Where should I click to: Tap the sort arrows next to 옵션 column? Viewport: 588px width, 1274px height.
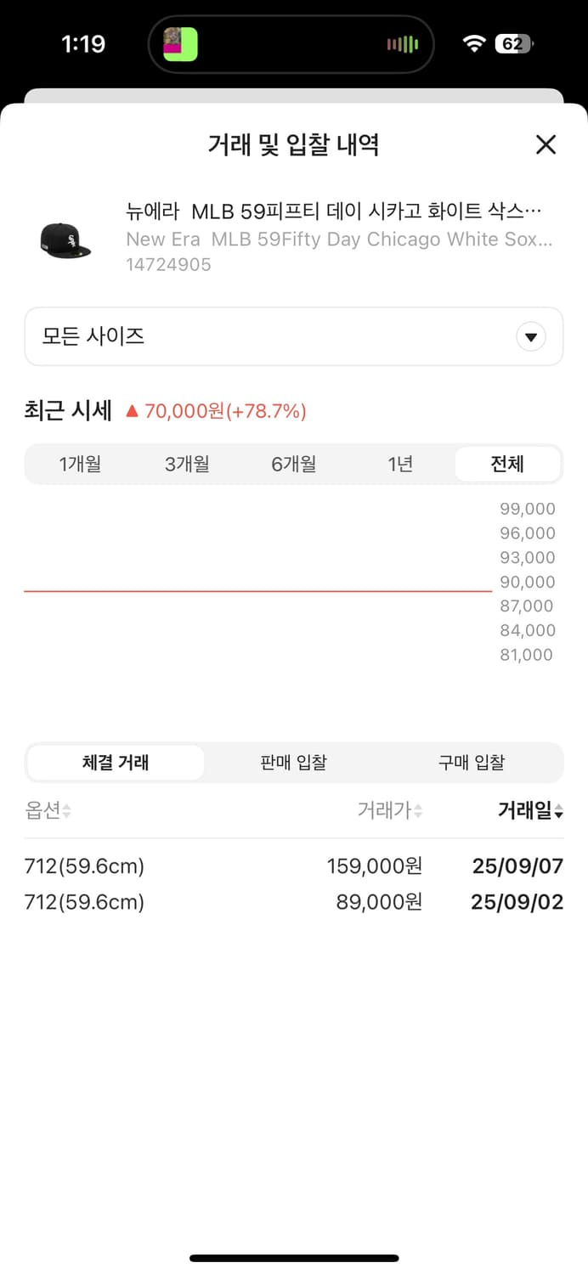tap(65, 810)
